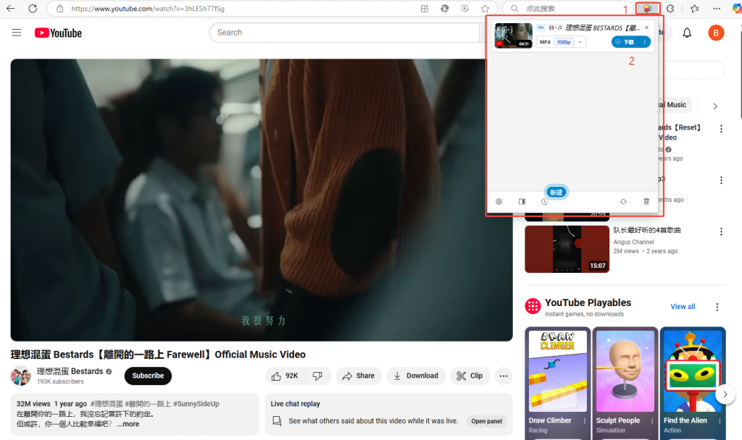
Task: Open the YouTube hamburger guide menu
Action: tap(17, 33)
